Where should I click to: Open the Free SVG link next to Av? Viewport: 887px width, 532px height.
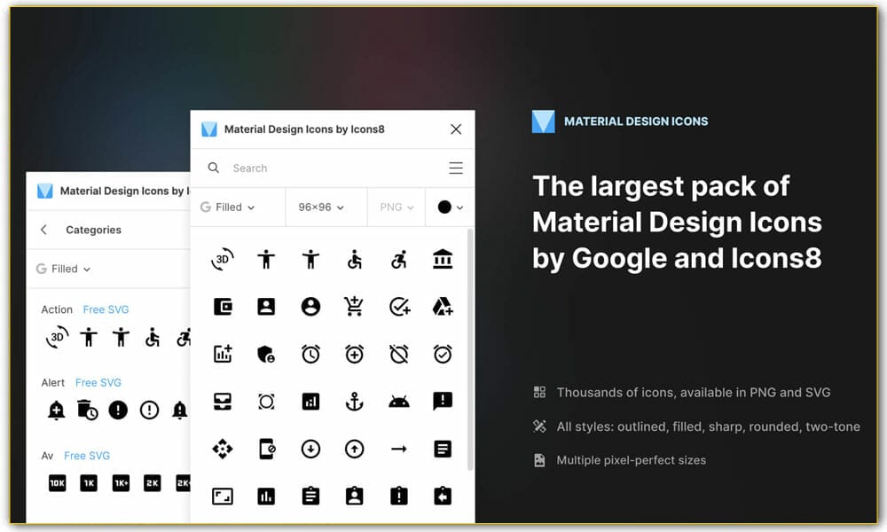[x=87, y=455]
